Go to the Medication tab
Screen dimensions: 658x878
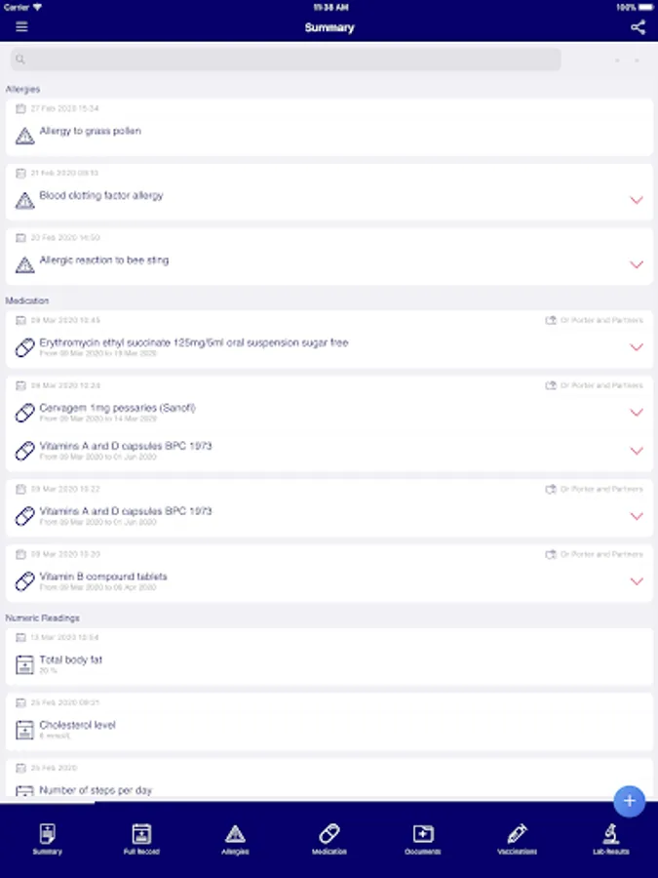[329, 838]
